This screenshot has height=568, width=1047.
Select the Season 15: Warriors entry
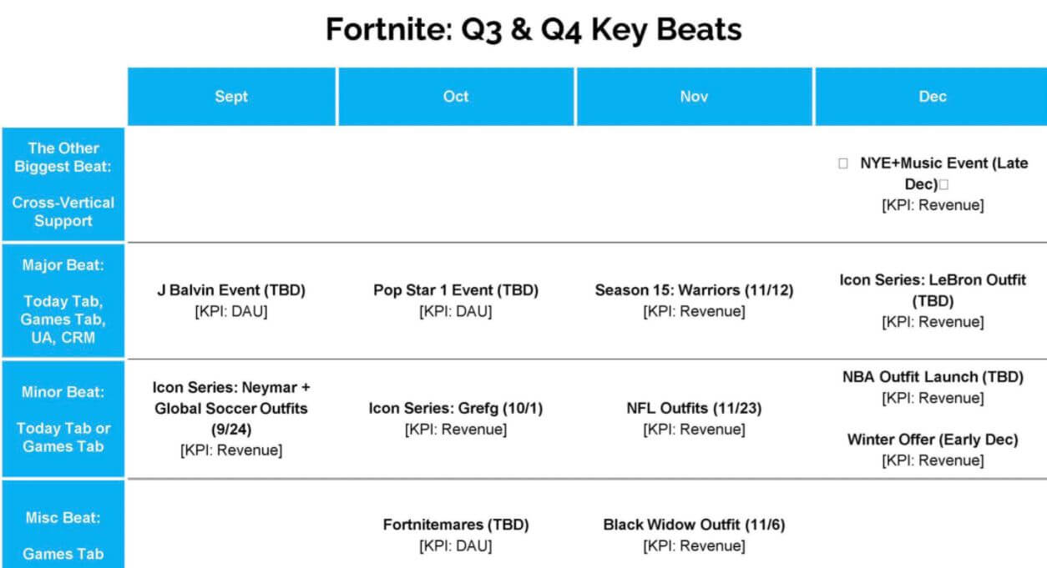coord(694,291)
